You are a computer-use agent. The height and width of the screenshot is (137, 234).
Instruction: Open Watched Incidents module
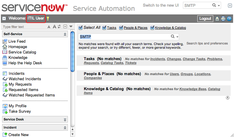point(25,79)
